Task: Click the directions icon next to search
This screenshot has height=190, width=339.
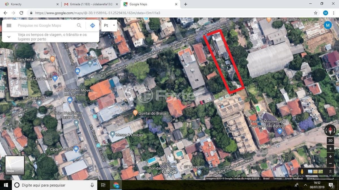Action: tap(92, 25)
